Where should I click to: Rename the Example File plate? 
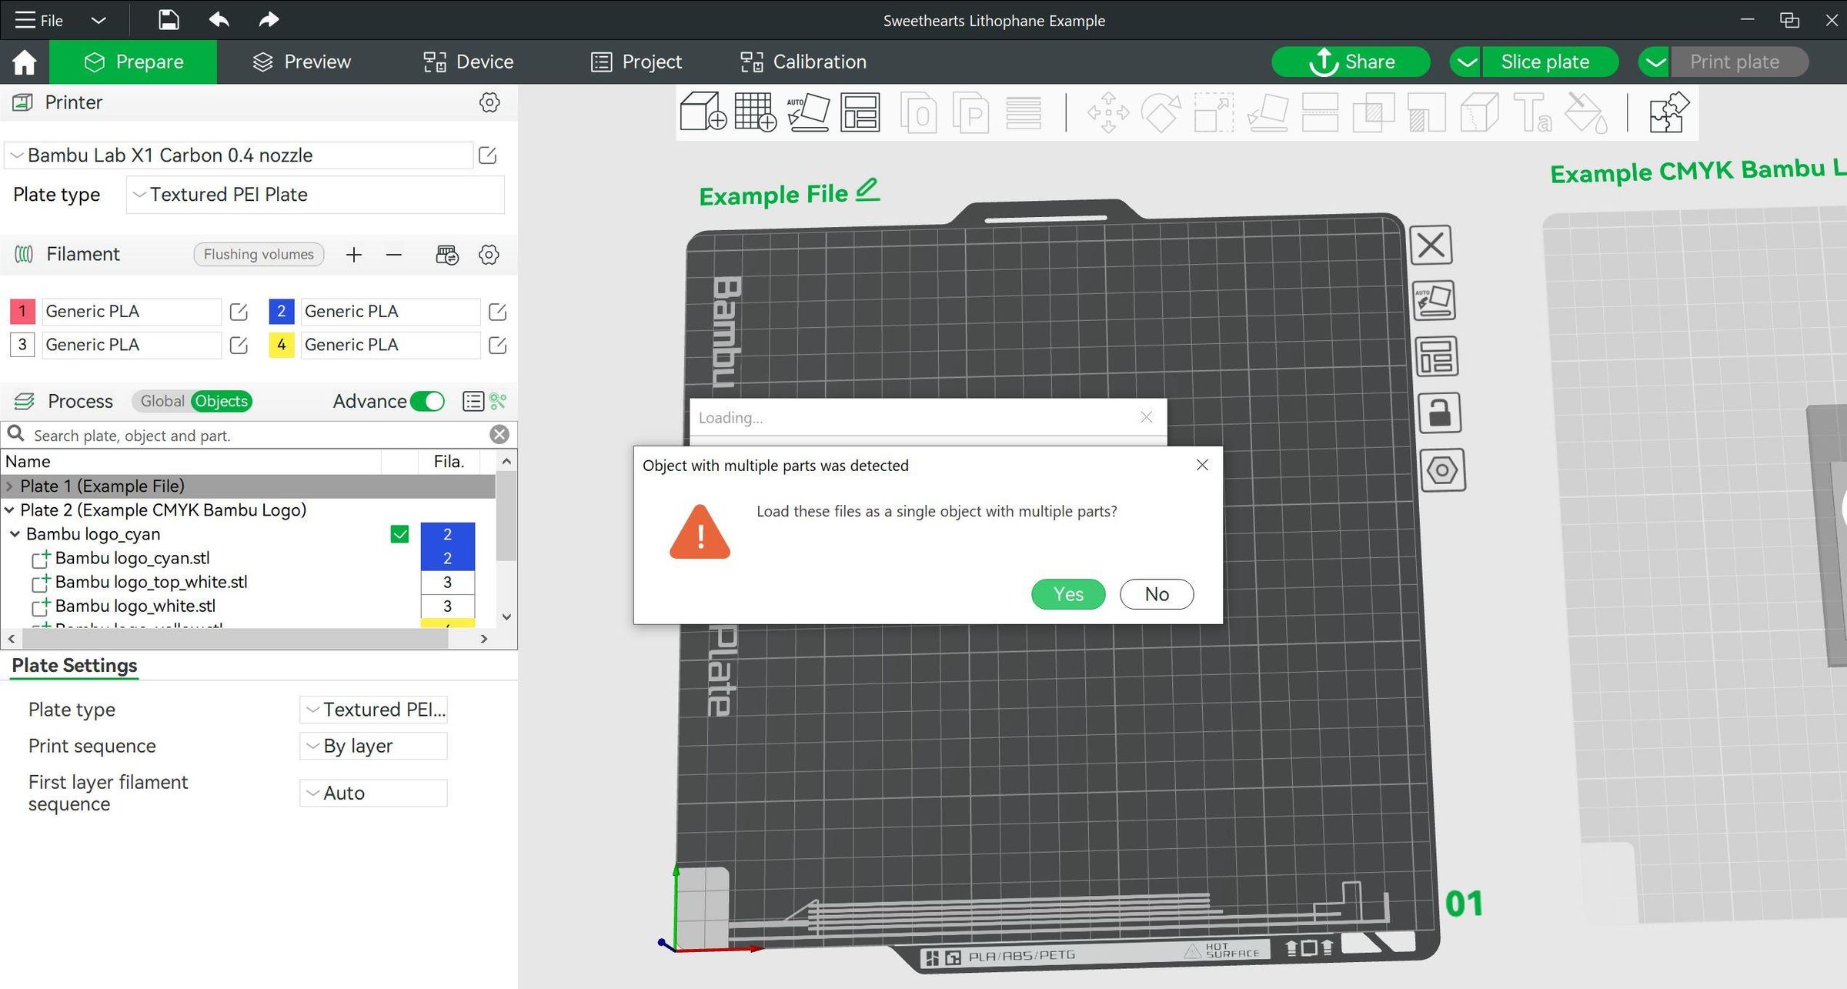(x=867, y=189)
